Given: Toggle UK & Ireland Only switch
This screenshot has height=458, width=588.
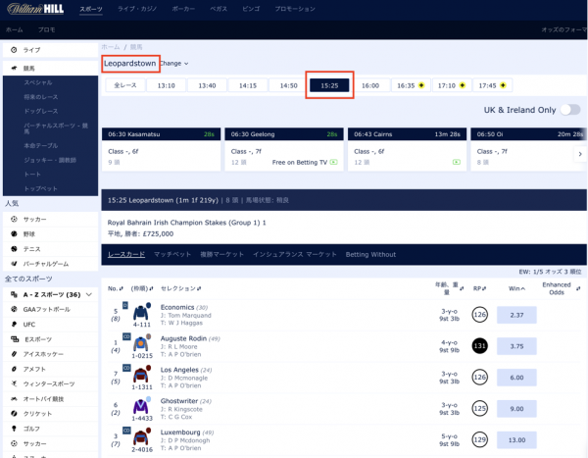Looking at the screenshot, I should (570, 110).
